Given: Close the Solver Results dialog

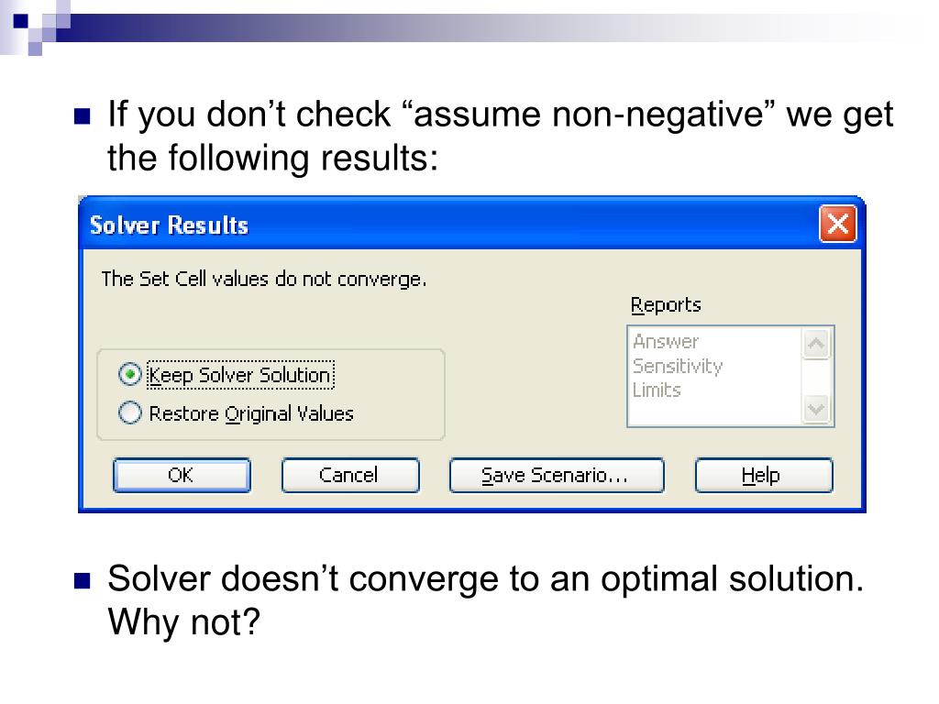Looking at the screenshot, I should click(x=838, y=225).
